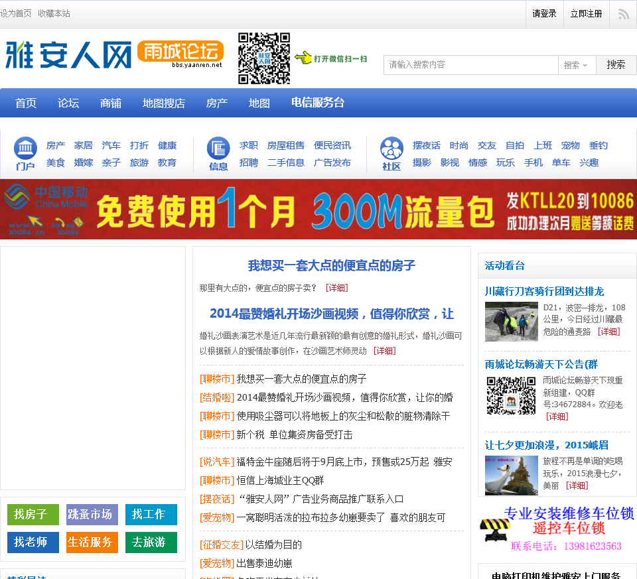
Task: Click the 雅安人网 site logo
Action: pyautogui.click(x=68, y=55)
